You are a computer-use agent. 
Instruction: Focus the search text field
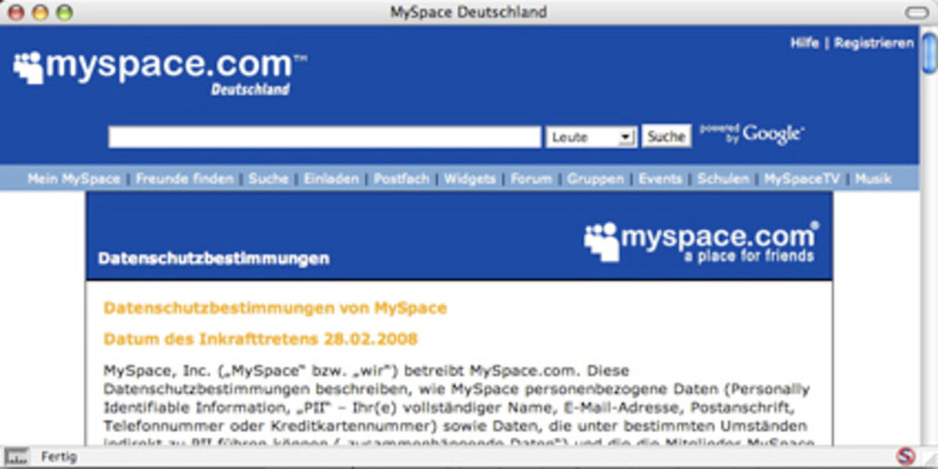pos(324,138)
